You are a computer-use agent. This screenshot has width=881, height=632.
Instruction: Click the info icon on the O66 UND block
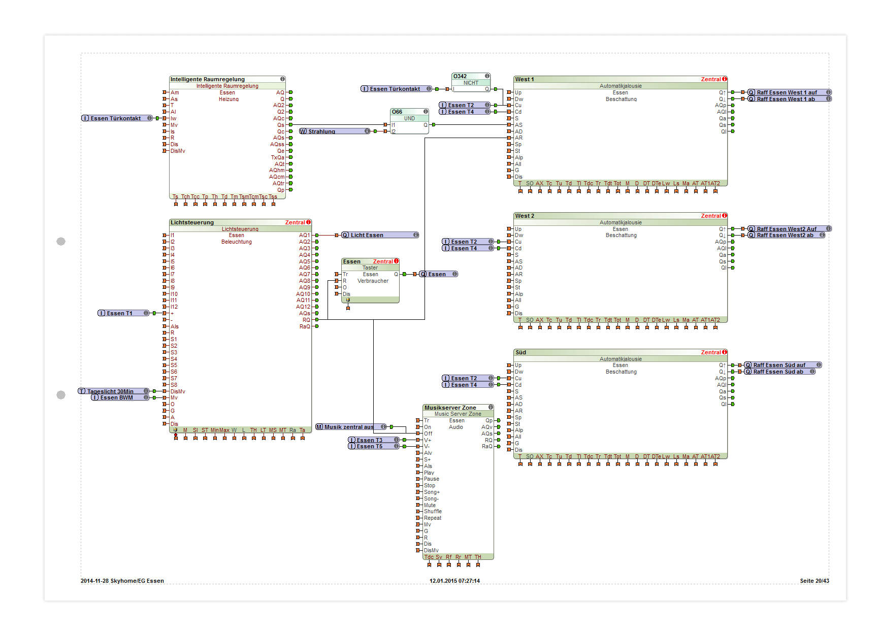[x=426, y=112]
